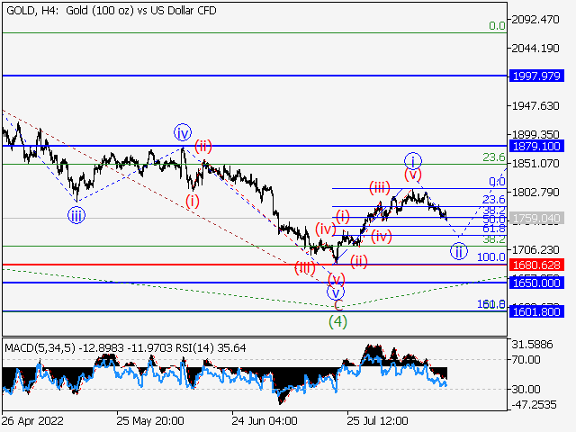
Task: Click red (ii) label above the 1680.628 line
Action: 359,261
